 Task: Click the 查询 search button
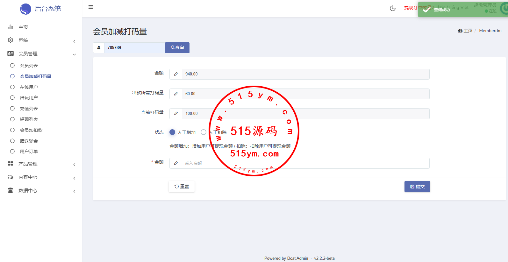[177, 48]
